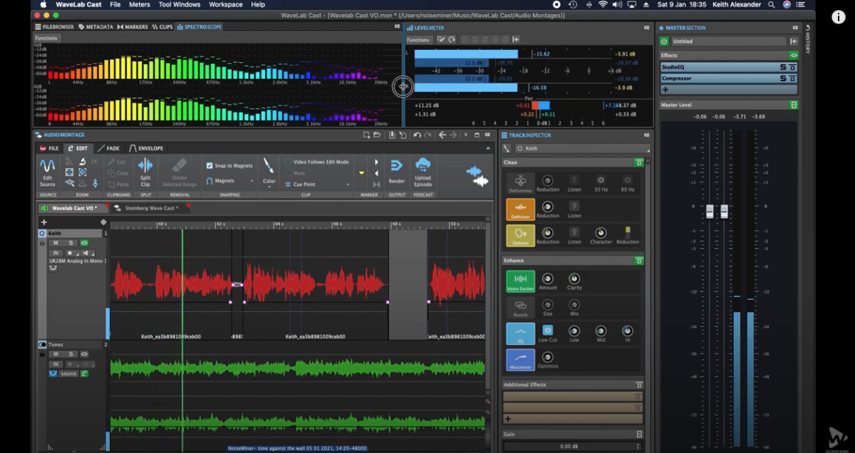Image resolution: width=855 pixels, height=453 pixels.
Task: Select the Voice Exciter enhance effect
Action: pos(520,281)
